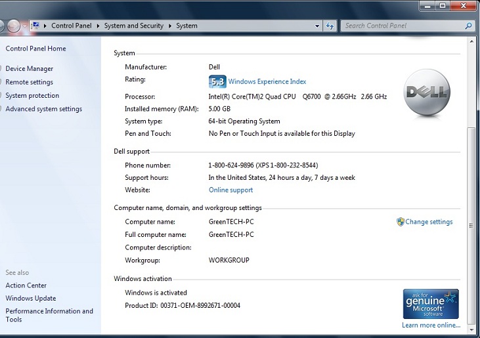The width and height of the screenshot is (480, 338).
Task: Click the refresh button next to address bar
Action: 330,26
